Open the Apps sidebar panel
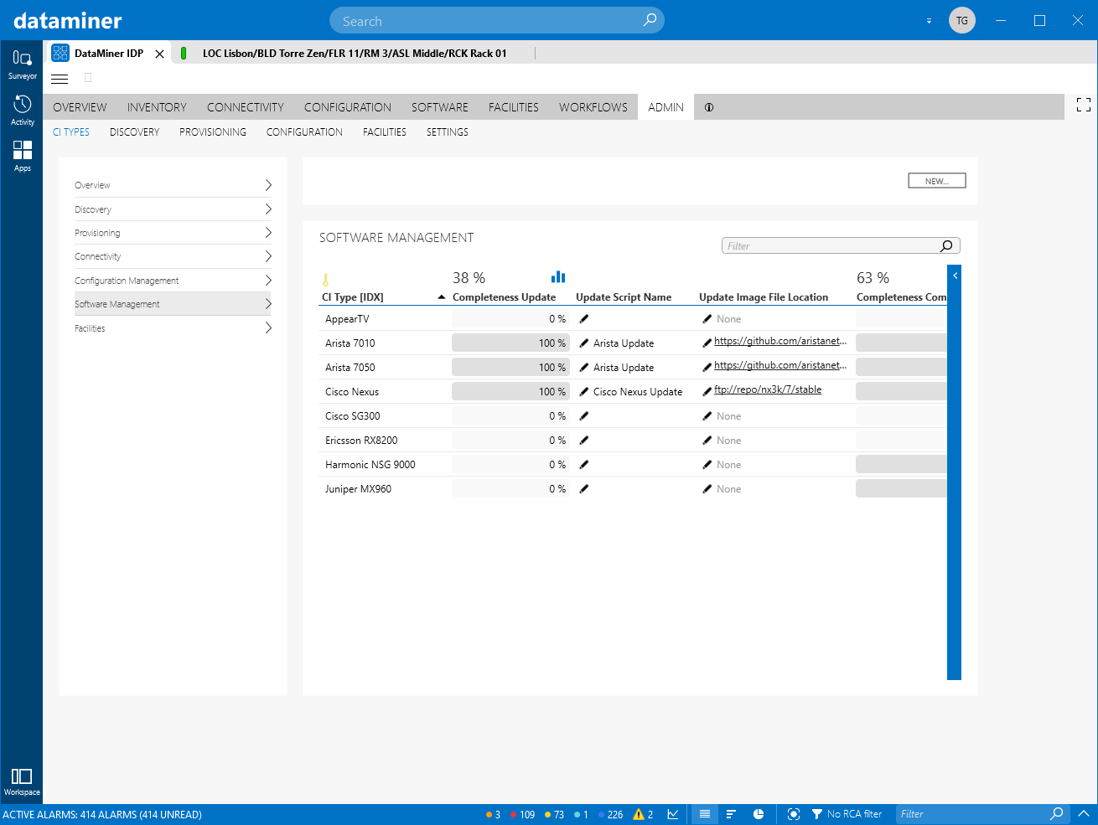Screen dimensions: 1098x825 [x=22, y=156]
